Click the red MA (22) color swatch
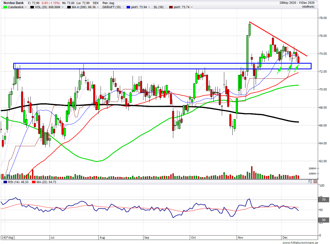Viewport: 330px width, 244px height. pos(34,182)
